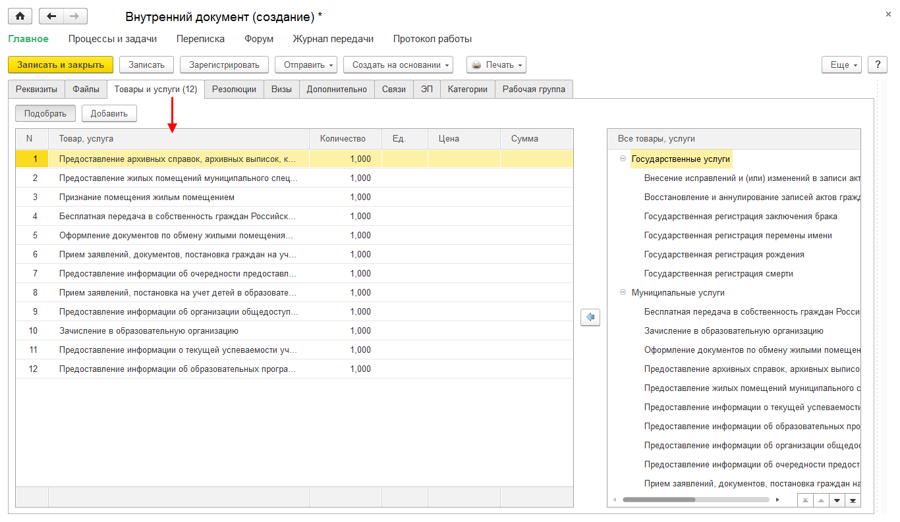This screenshot has height=522, width=900.
Task: Select row Признание помещения жилым помещением
Action: click(295, 197)
